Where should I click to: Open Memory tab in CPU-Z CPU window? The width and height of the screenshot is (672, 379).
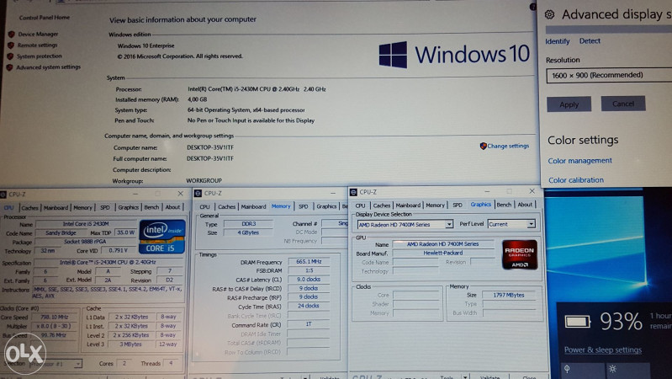(82, 208)
